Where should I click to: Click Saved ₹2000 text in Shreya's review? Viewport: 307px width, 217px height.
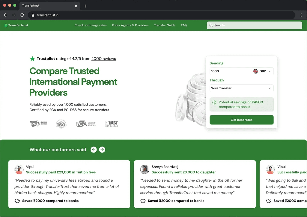point(176,201)
